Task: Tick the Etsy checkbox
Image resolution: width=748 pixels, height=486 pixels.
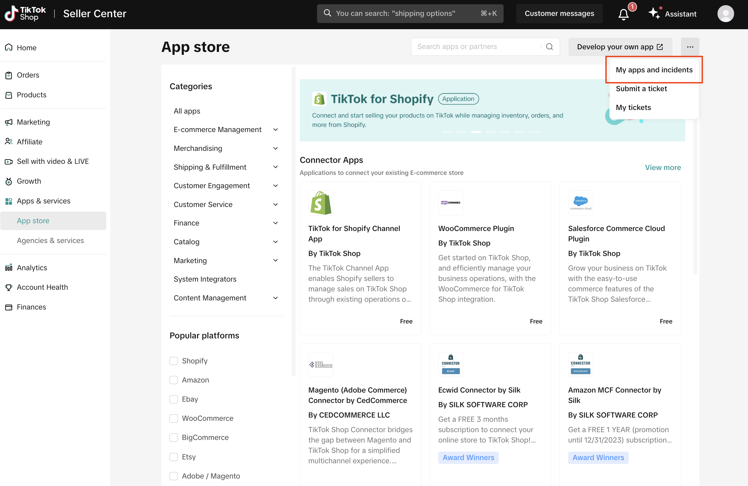Action: [174, 457]
